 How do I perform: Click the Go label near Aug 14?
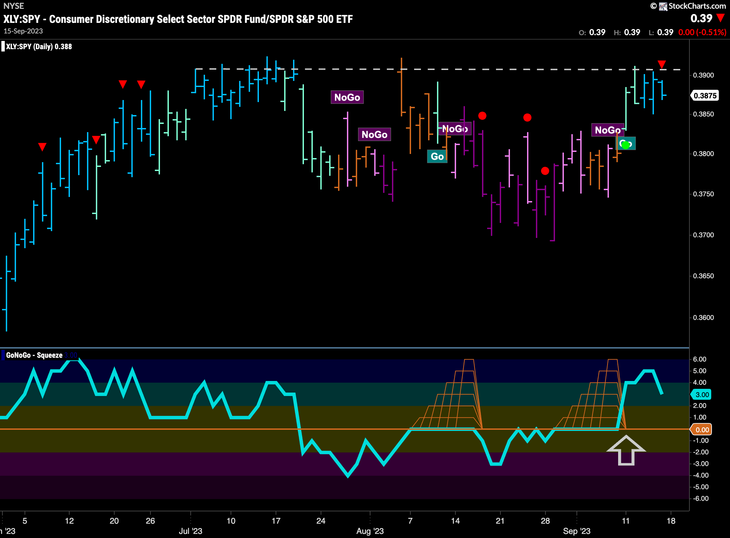pyautogui.click(x=437, y=156)
